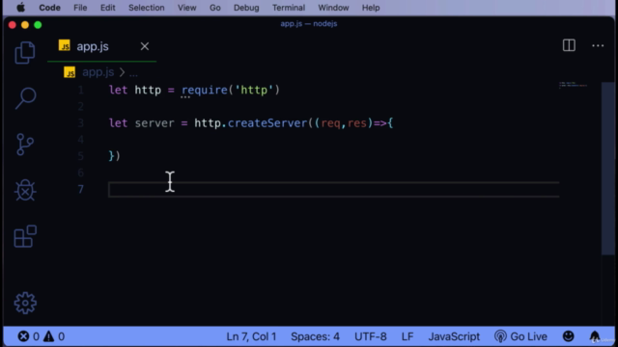
Task: Select language mode JavaScript
Action: (454, 336)
